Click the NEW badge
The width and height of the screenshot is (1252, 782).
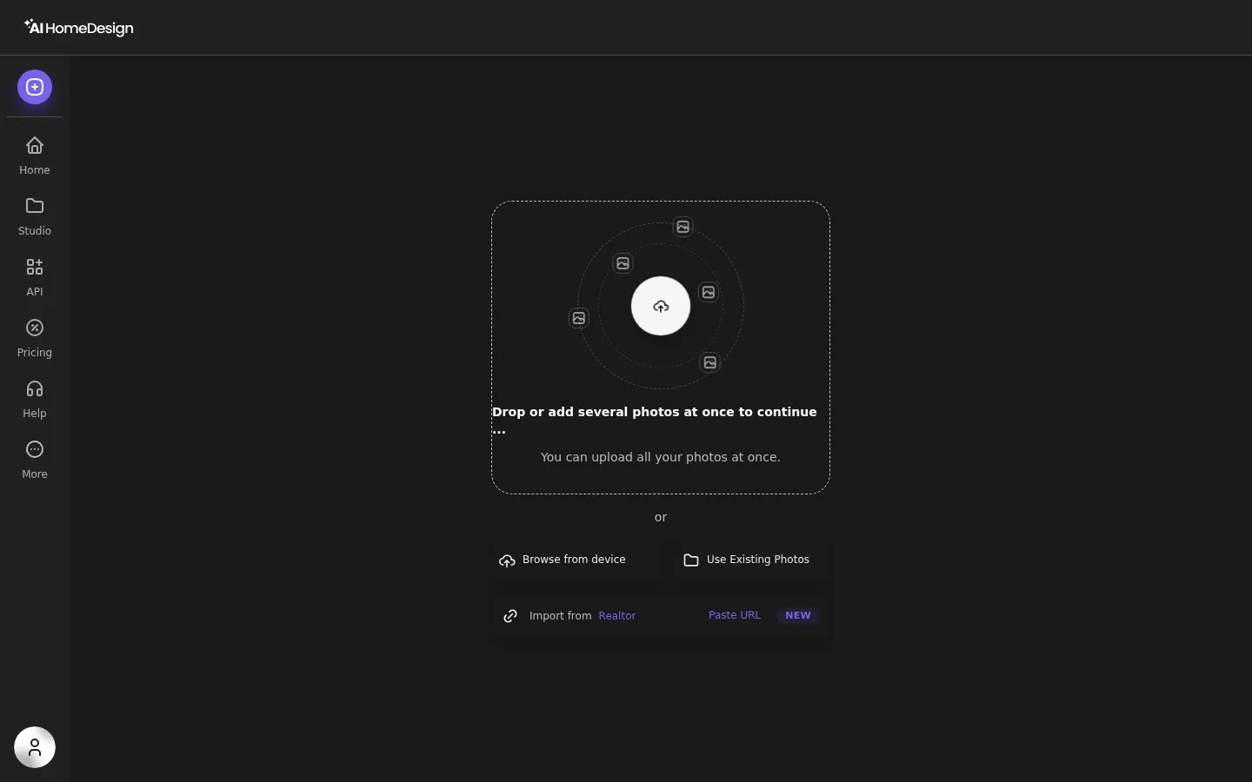click(x=798, y=615)
